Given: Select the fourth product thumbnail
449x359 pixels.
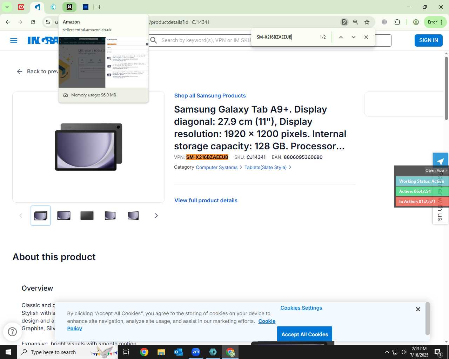Looking at the screenshot, I should (x=110, y=216).
